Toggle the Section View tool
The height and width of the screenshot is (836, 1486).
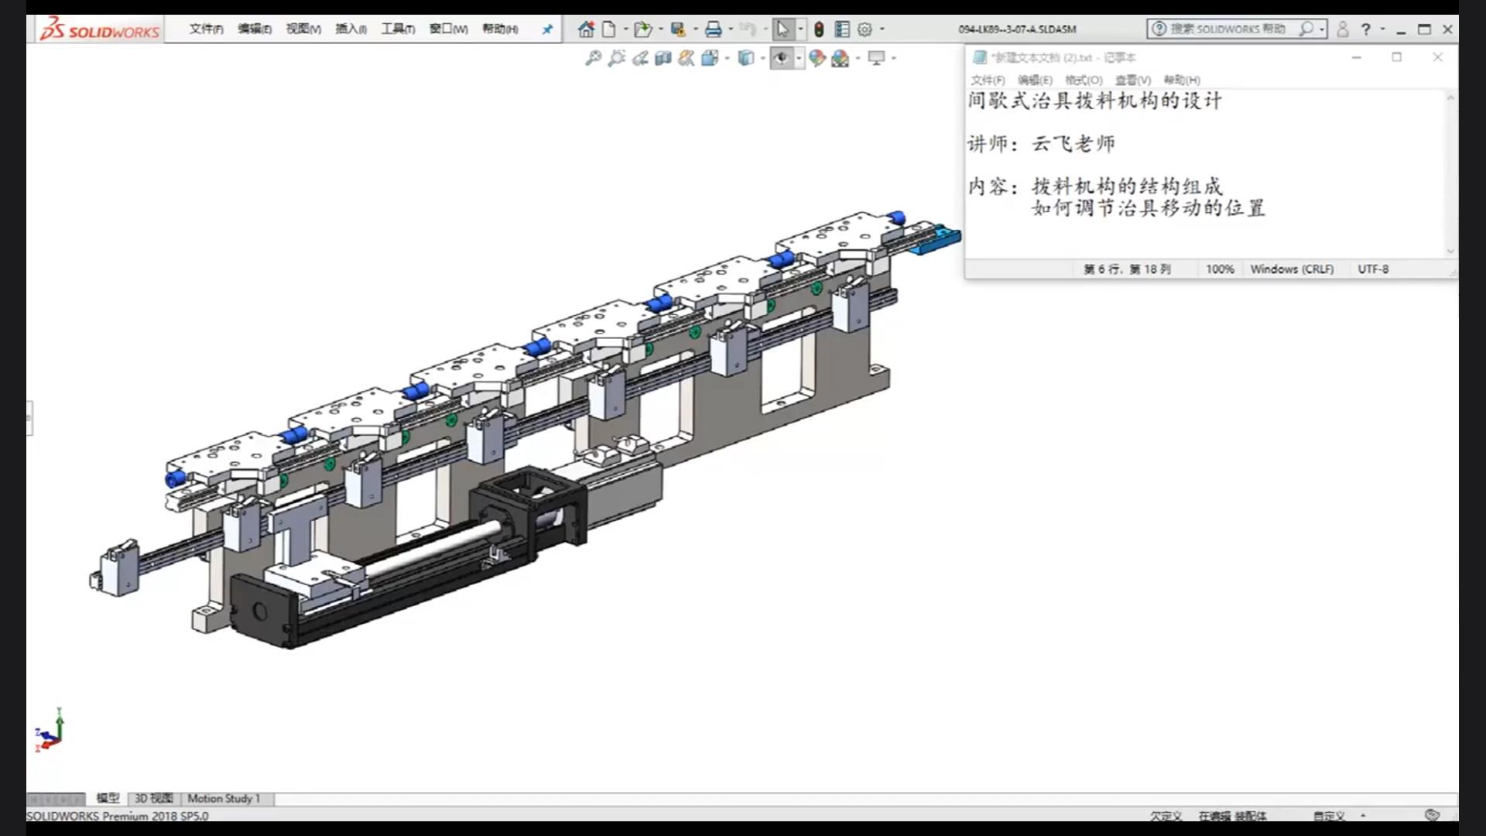(x=663, y=58)
